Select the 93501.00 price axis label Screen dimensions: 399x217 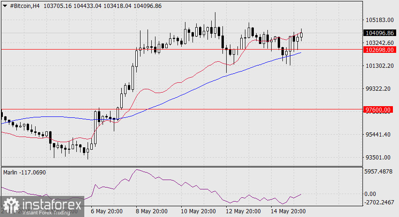coord(378,158)
